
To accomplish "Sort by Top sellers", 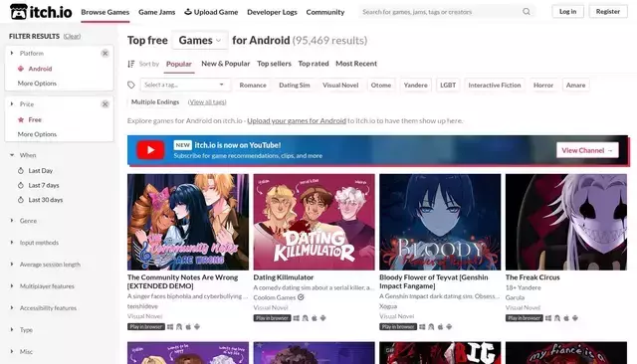I will point(275,64).
